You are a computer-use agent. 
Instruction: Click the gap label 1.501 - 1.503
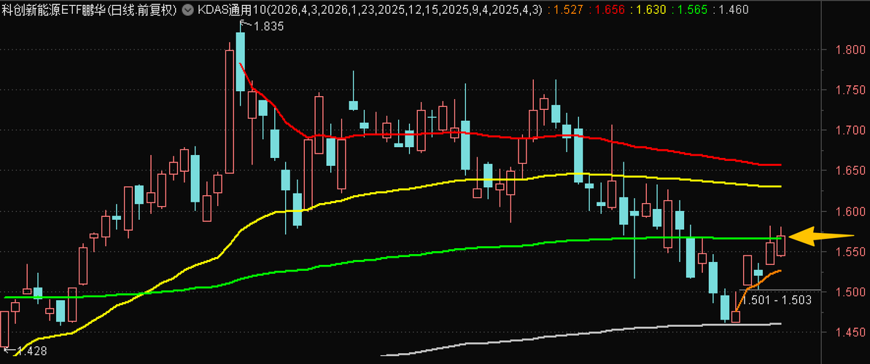[x=778, y=300]
